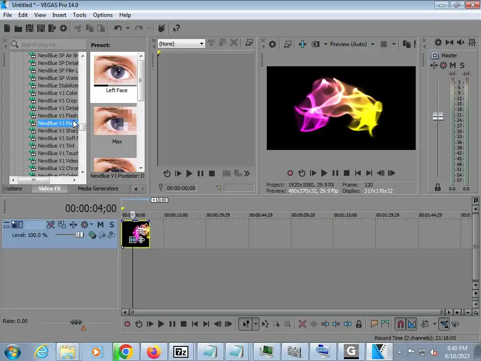Viewport: 481px width, 361px height.
Task: Toggle Automatic Crossfades button
Action: tap(411, 324)
